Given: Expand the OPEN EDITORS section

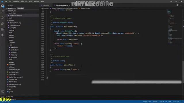Looking at the screenshot, I should point(12,8).
